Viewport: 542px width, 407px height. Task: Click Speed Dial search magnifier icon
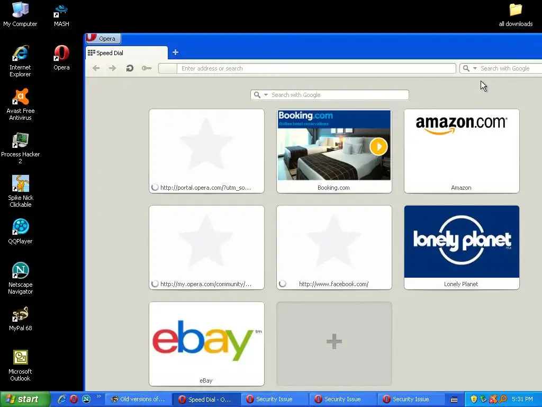point(257,95)
